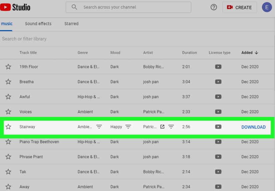Select the Awful track title

tap(25, 97)
